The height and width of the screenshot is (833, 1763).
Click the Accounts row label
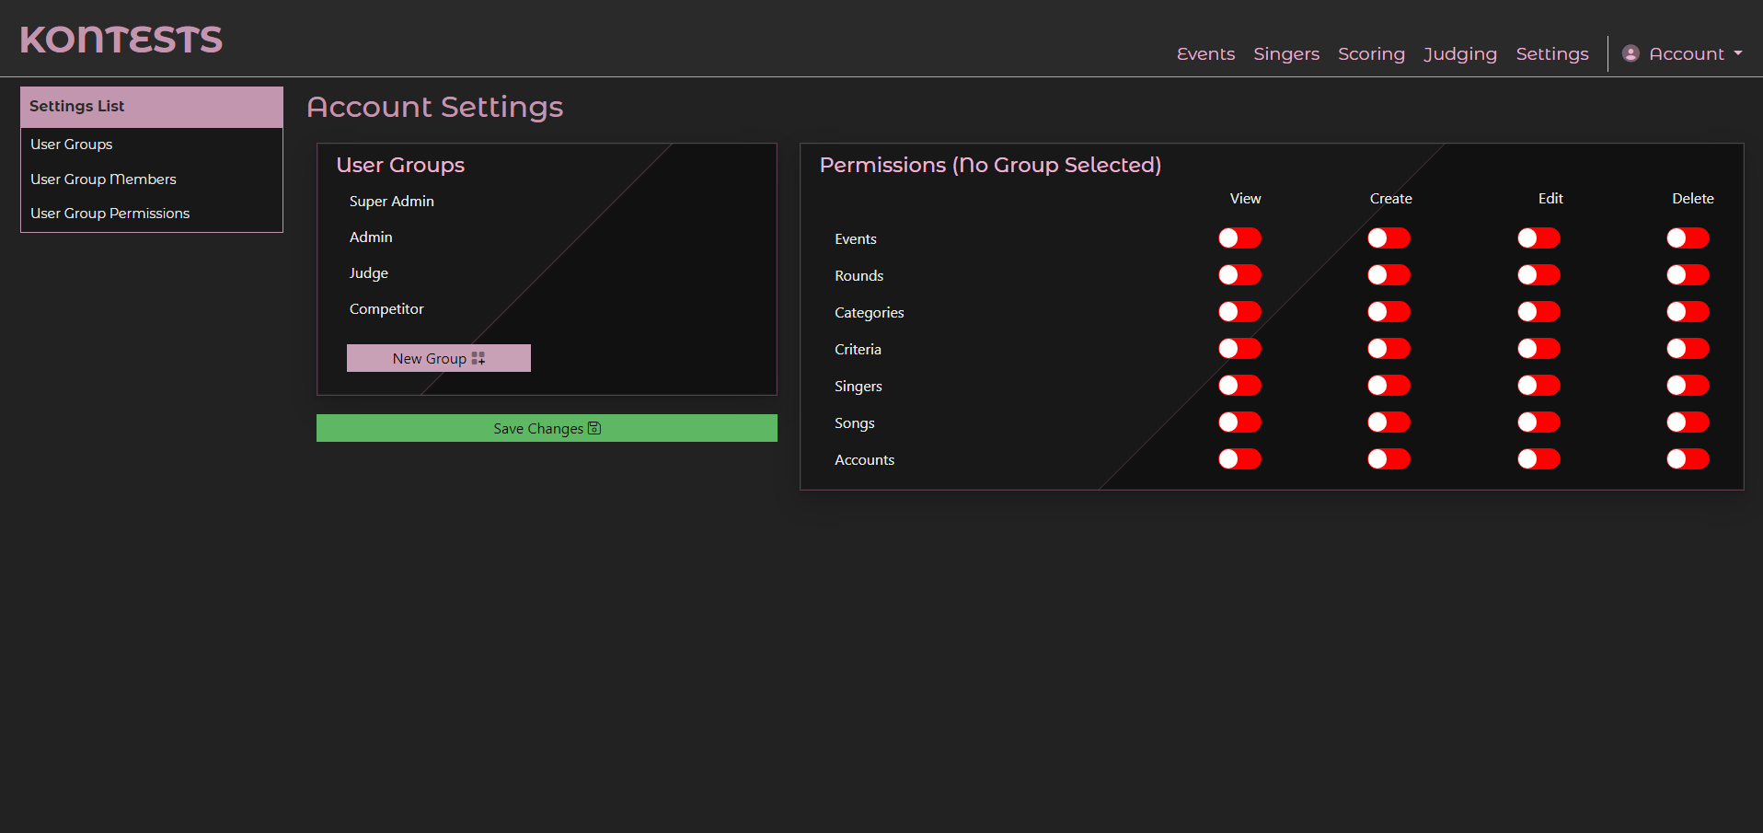click(864, 460)
